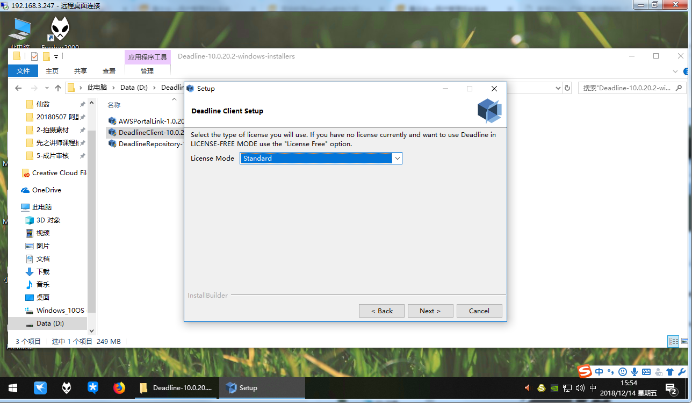Launch Foobar2000 from the taskbar
Image resolution: width=692 pixels, height=403 pixels.
(x=66, y=387)
